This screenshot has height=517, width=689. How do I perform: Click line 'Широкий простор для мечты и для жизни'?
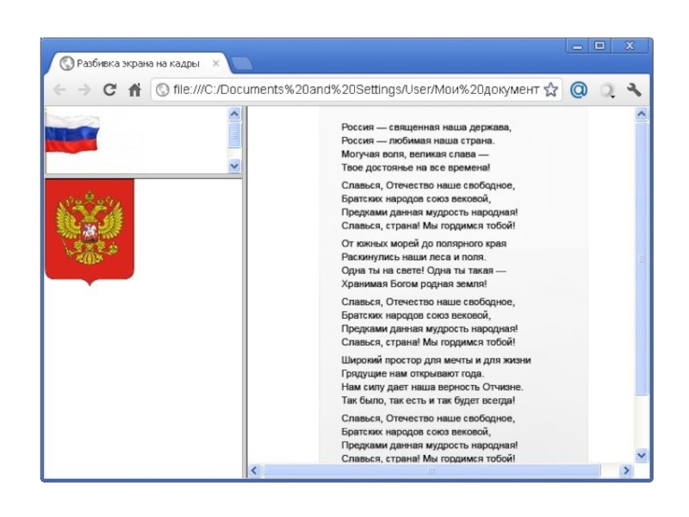pos(436,360)
